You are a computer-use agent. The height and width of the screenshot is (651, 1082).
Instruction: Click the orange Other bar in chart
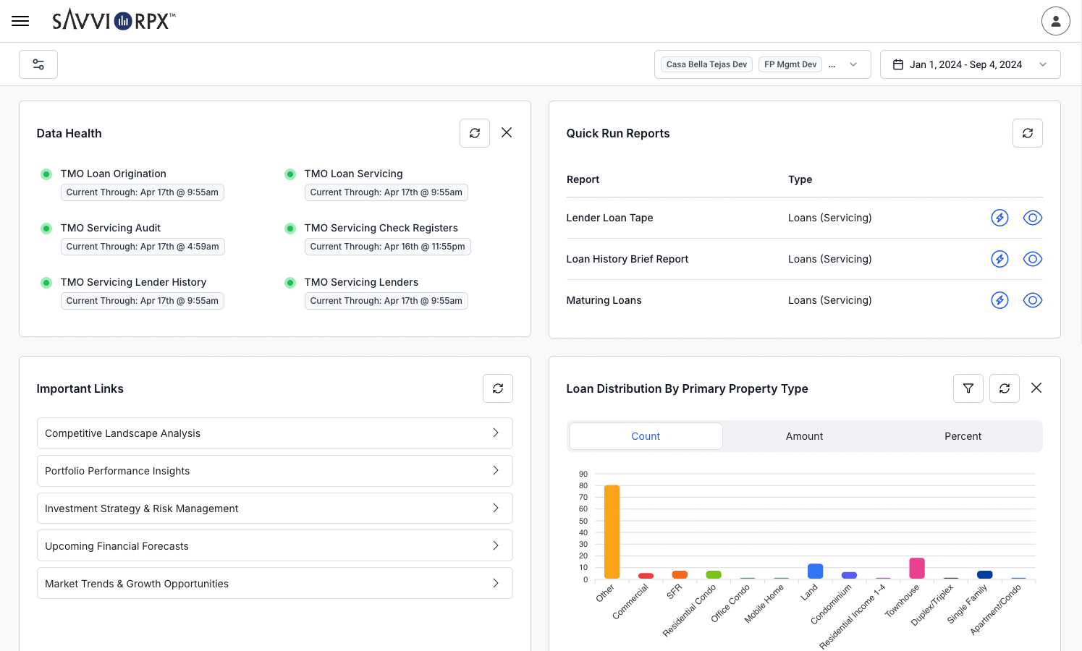click(612, 532)
